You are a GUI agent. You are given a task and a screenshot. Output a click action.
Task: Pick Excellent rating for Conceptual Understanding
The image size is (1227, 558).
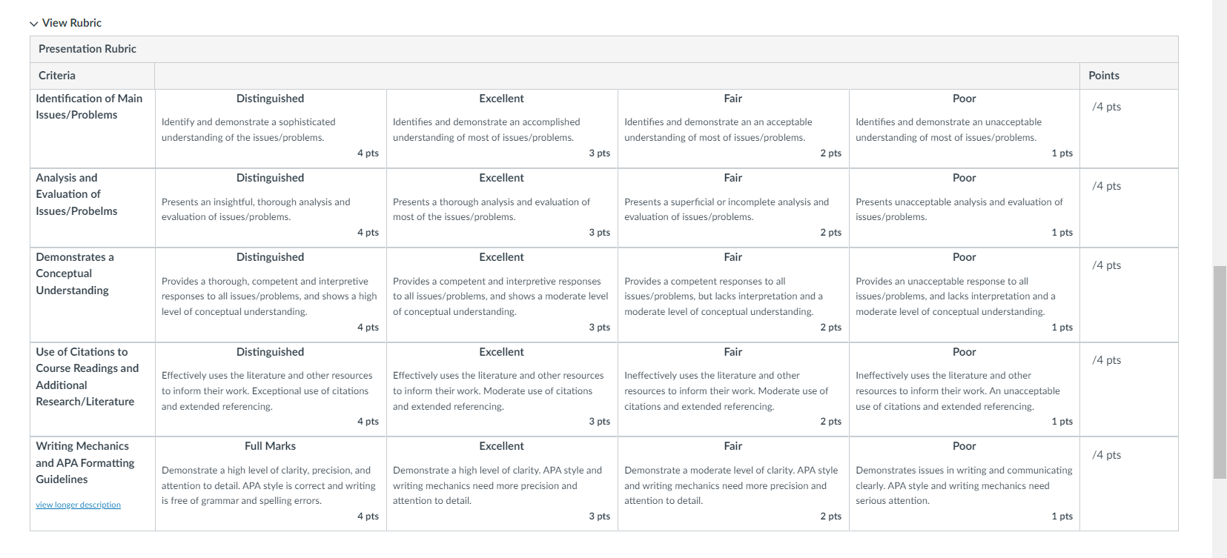tap(502, 295)
